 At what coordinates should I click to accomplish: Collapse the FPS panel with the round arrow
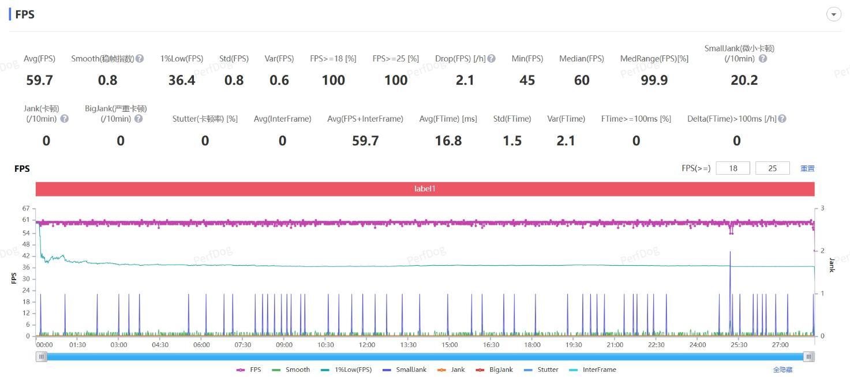pos(834,14)
